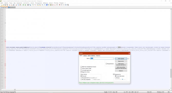This screenshot has width=172, height=93.
Task: Toggle the 'Учитывать регистр' checkbox
Action: [x=81, y=70]
